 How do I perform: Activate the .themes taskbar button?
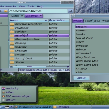72,107
